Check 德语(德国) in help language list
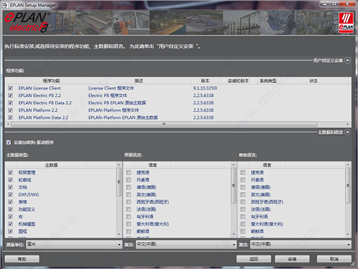The width and height of the screenshot is (358, 269). [243, 187]
